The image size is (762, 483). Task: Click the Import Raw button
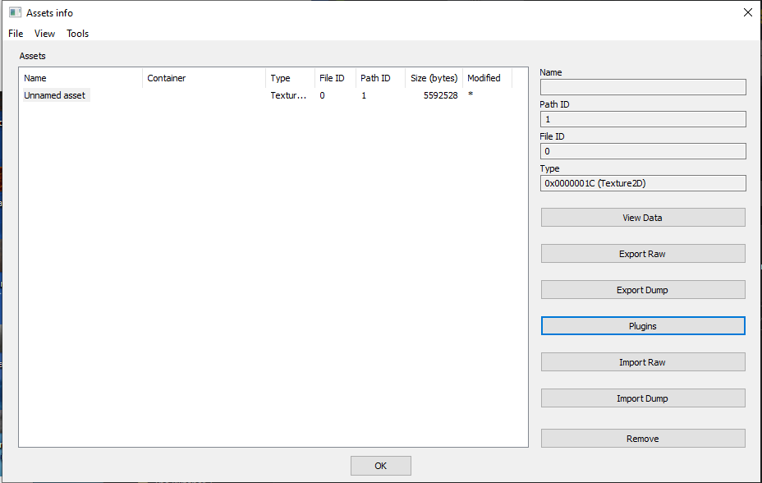click(643, 362)
